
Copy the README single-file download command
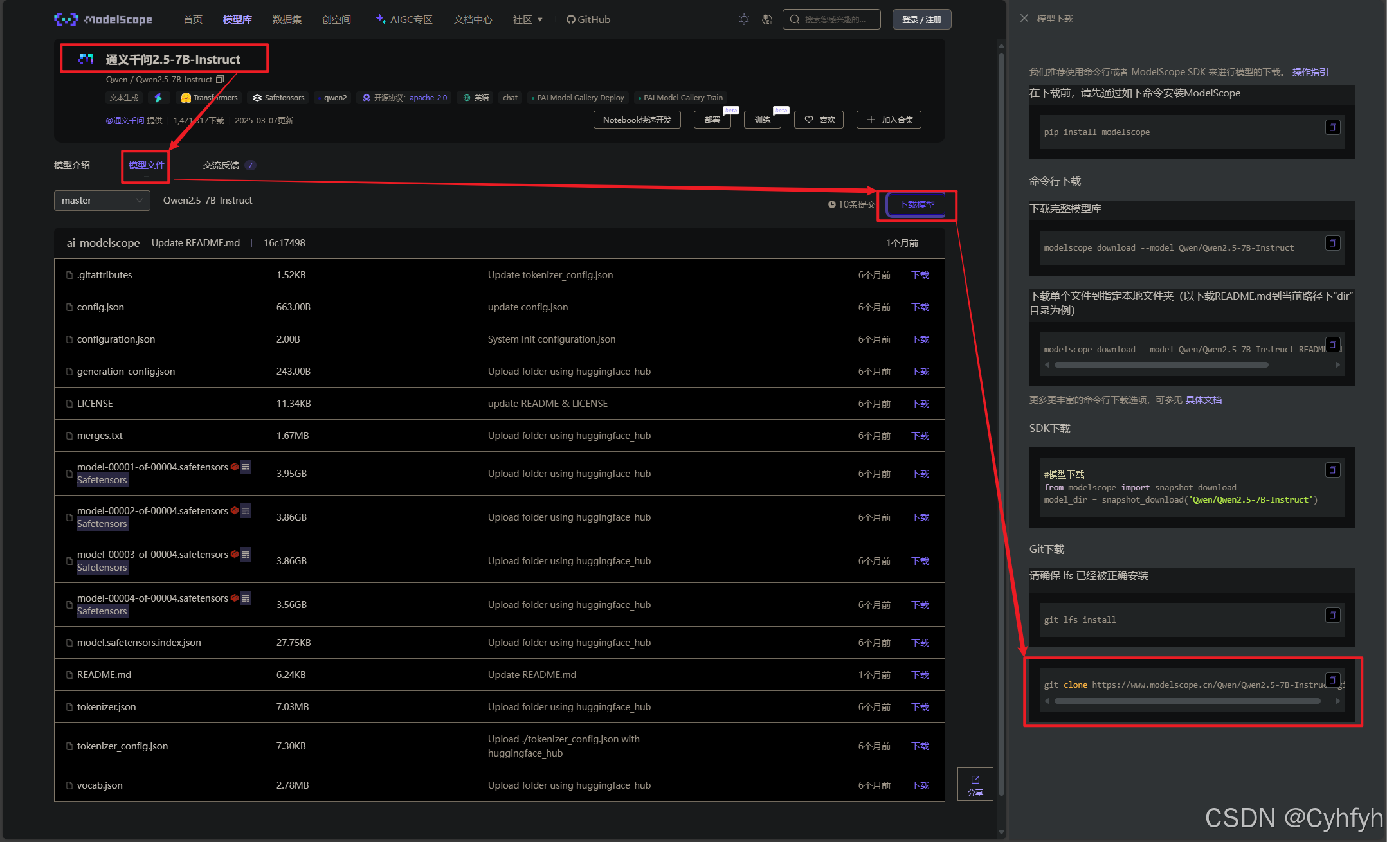click(x=1333, y=345)
